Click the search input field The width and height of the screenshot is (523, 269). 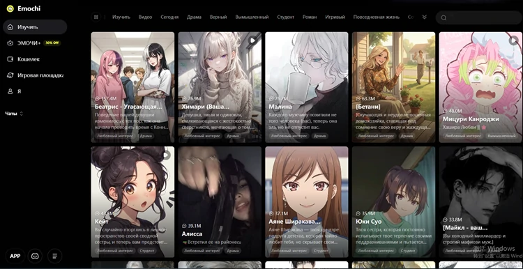click(479, 17)
